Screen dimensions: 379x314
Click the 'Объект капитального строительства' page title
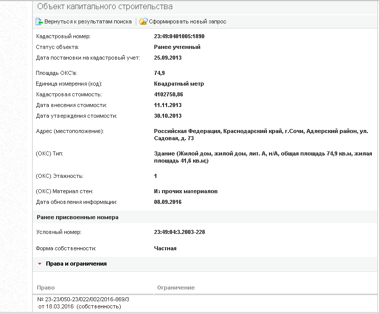click(105, 7)
